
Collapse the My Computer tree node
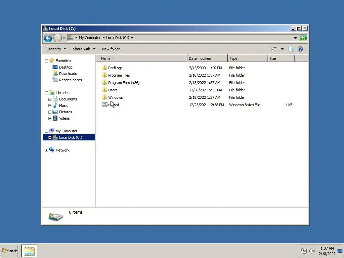click(x=46, y=131)
